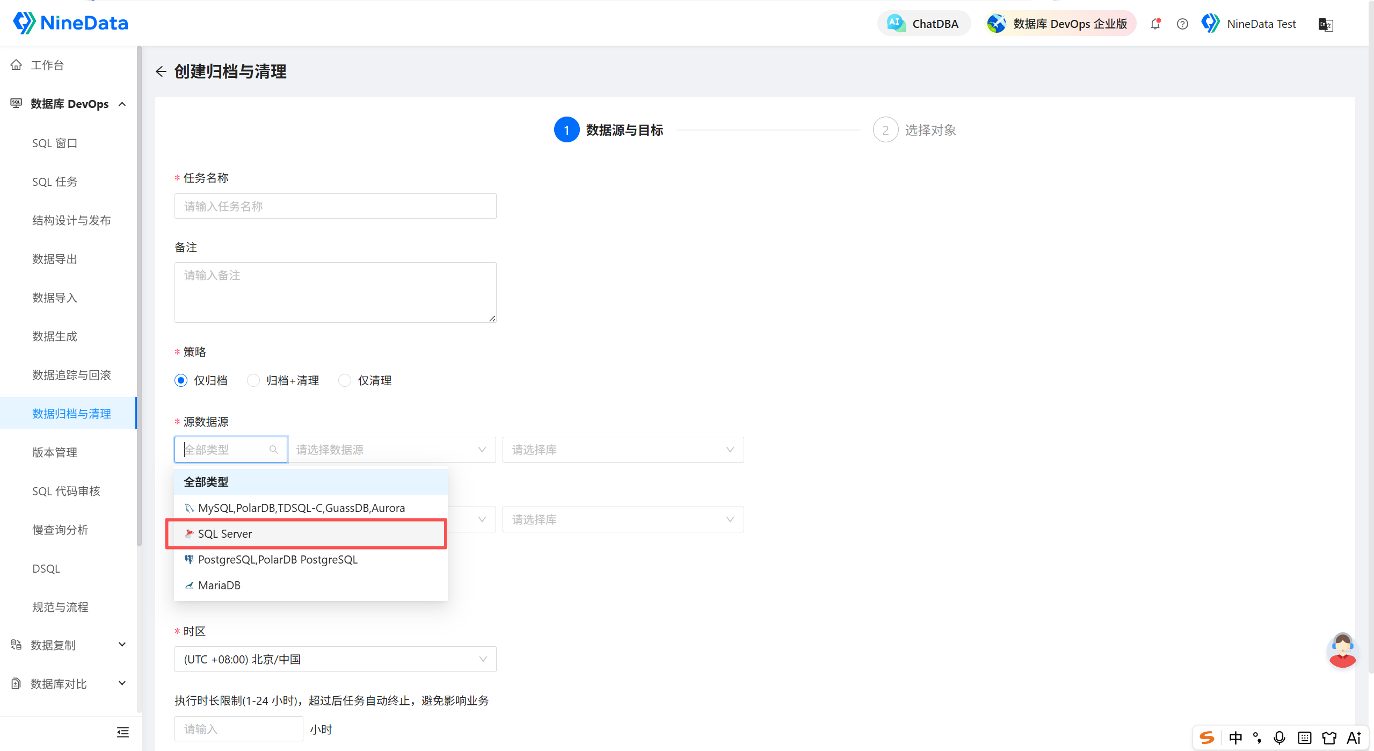The width and height of the screenshot is (1374, 751).
Task: Open the notification bell icon
Action: click(1155, 24)
